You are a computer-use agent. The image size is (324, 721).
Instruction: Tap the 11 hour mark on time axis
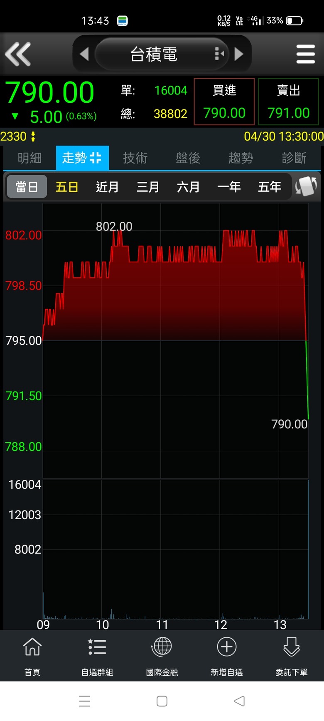pos(162,625)
